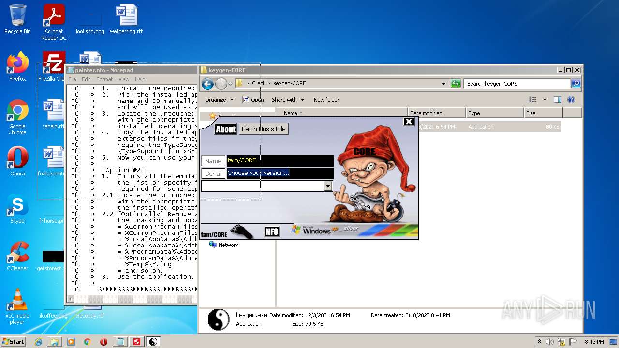Click the Notepad horizontal scrollbar left arrow
Viewport: 619px width, 348px height.
pos(71,299)
